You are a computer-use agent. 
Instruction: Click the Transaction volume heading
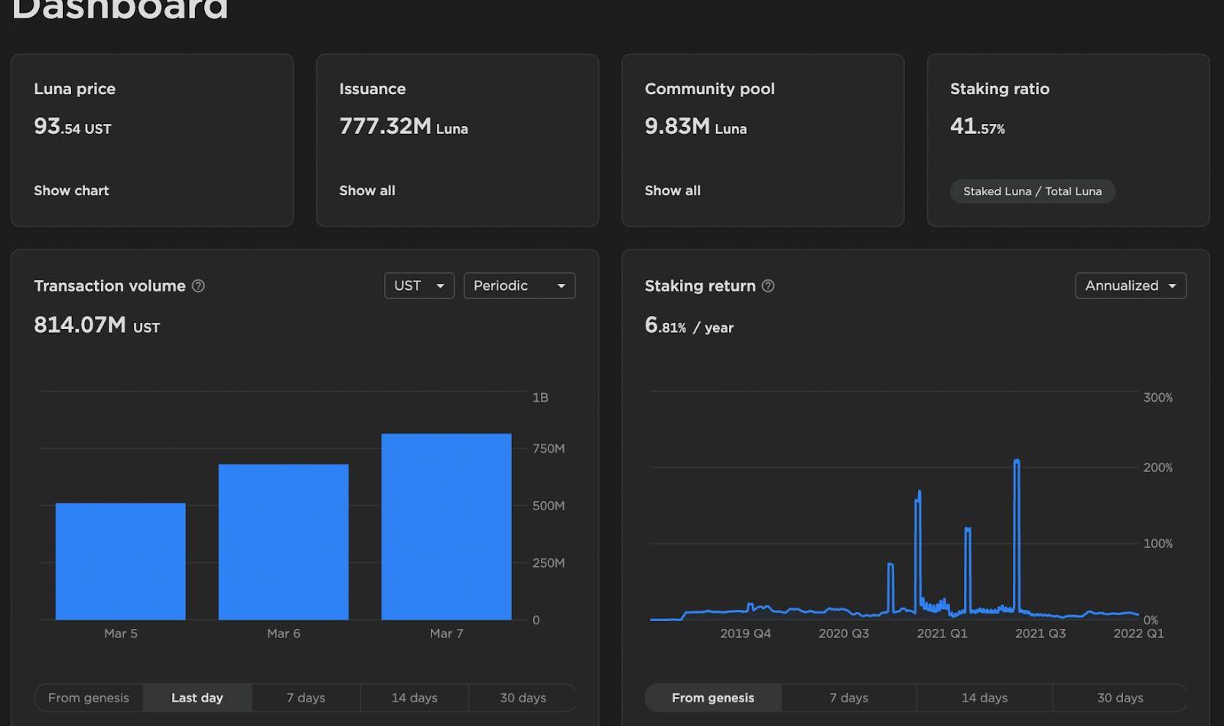[109, 285]
